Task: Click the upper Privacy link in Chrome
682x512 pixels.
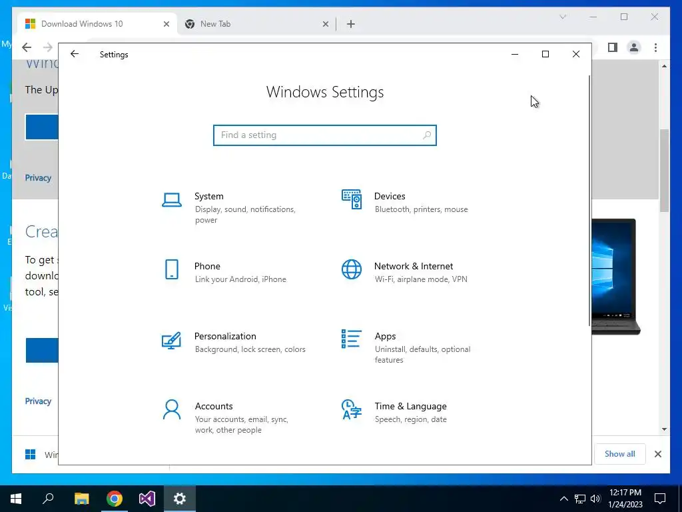Action: coord(38,177)
